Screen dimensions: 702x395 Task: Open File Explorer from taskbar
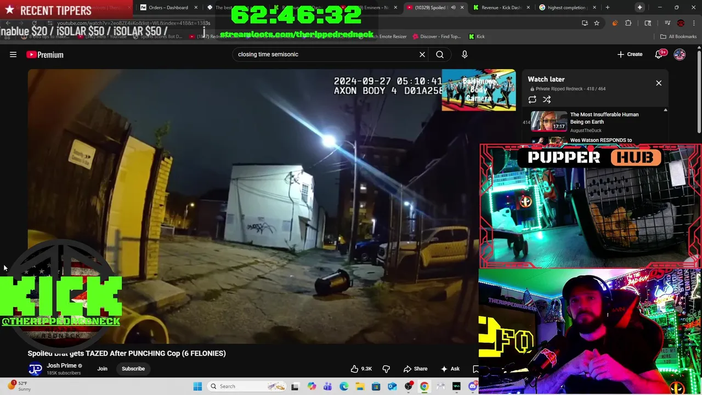[360, 386]
